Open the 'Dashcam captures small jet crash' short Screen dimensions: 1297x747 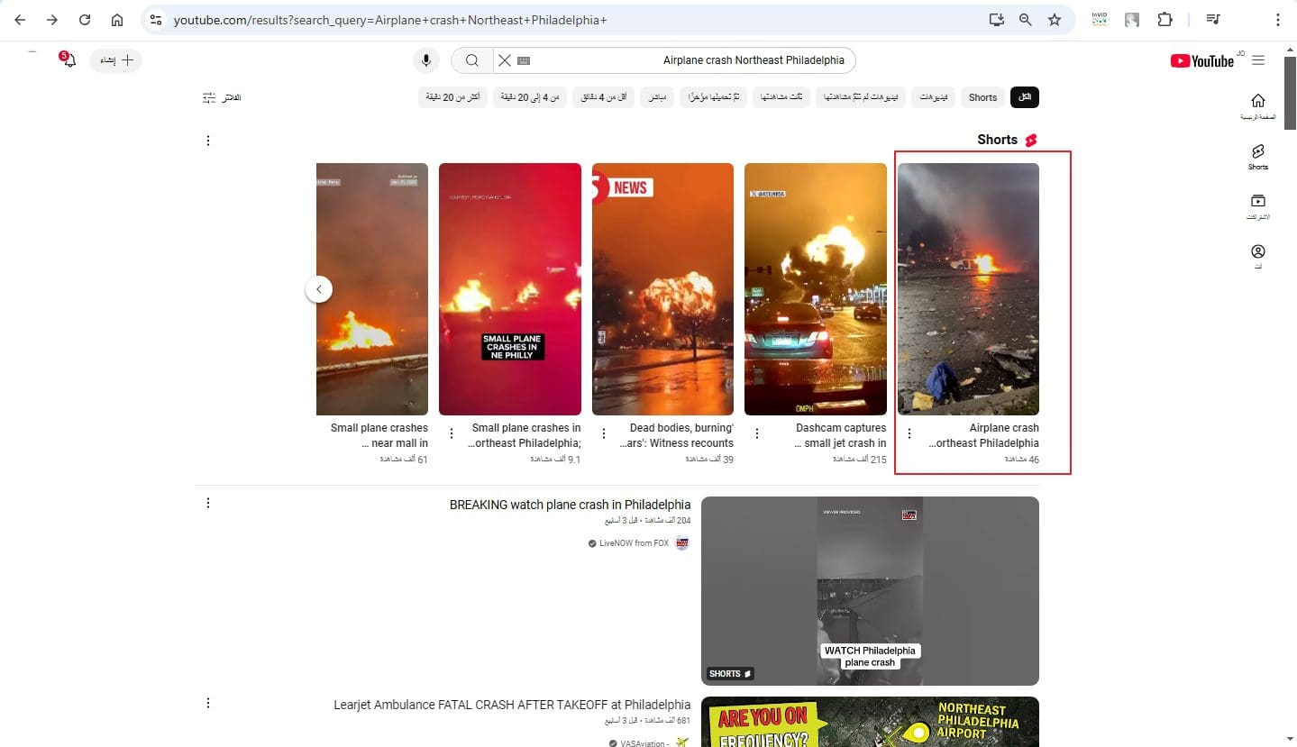pyautogui.click(x=815, y=288)
